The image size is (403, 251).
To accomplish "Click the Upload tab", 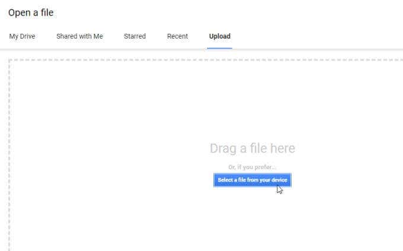I will [x=220, y=36].
